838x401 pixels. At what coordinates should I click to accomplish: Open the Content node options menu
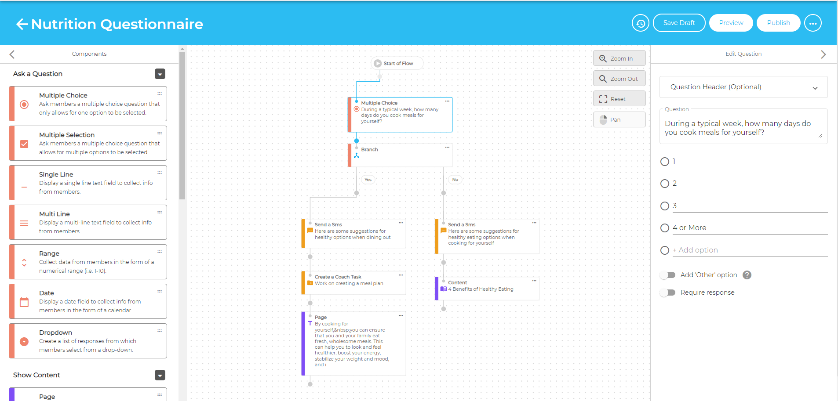click(534, 281)
